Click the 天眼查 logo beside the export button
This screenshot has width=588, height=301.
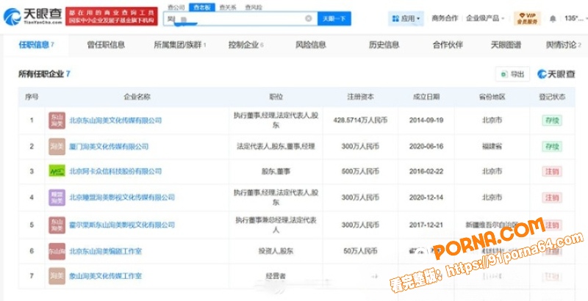[x=556, y=74]
